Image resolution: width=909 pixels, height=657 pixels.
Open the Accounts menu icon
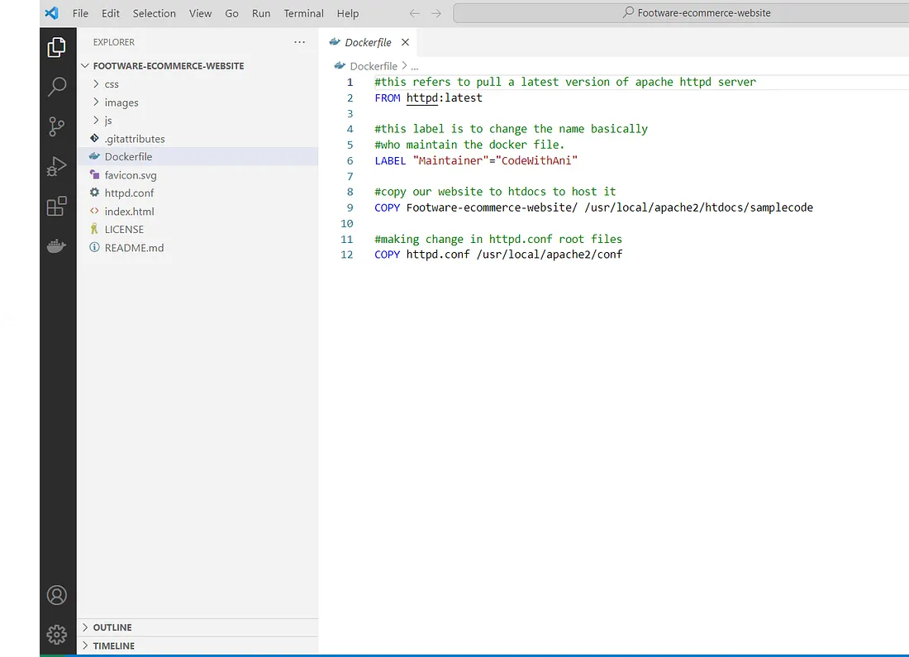coord(56,595)
